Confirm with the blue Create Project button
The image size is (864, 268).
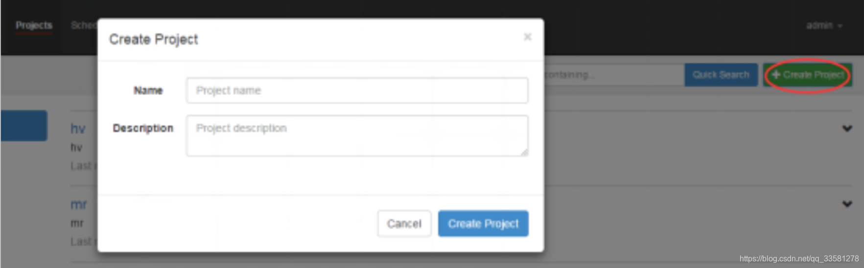483,224
